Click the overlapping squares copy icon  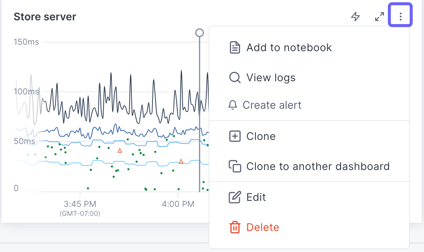click(235, 166)
